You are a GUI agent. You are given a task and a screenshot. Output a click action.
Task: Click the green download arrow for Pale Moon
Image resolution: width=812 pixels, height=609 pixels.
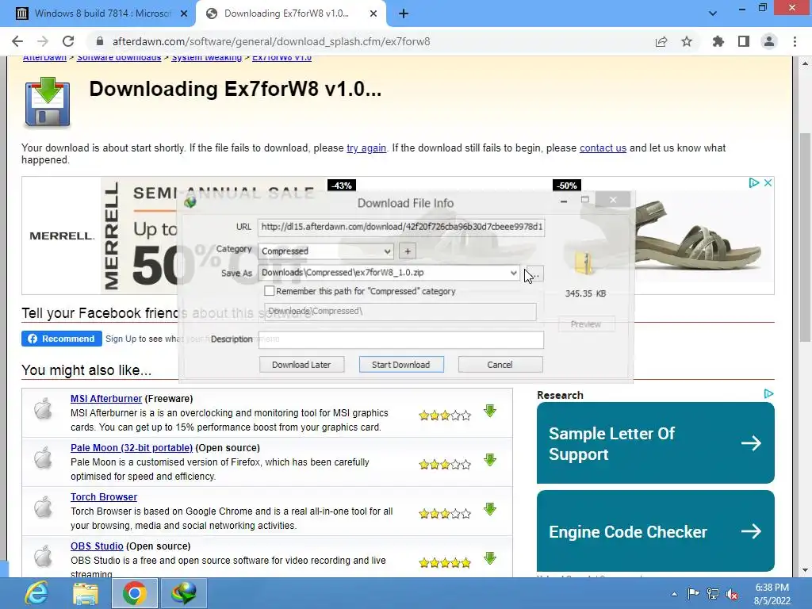coord(490,461)
